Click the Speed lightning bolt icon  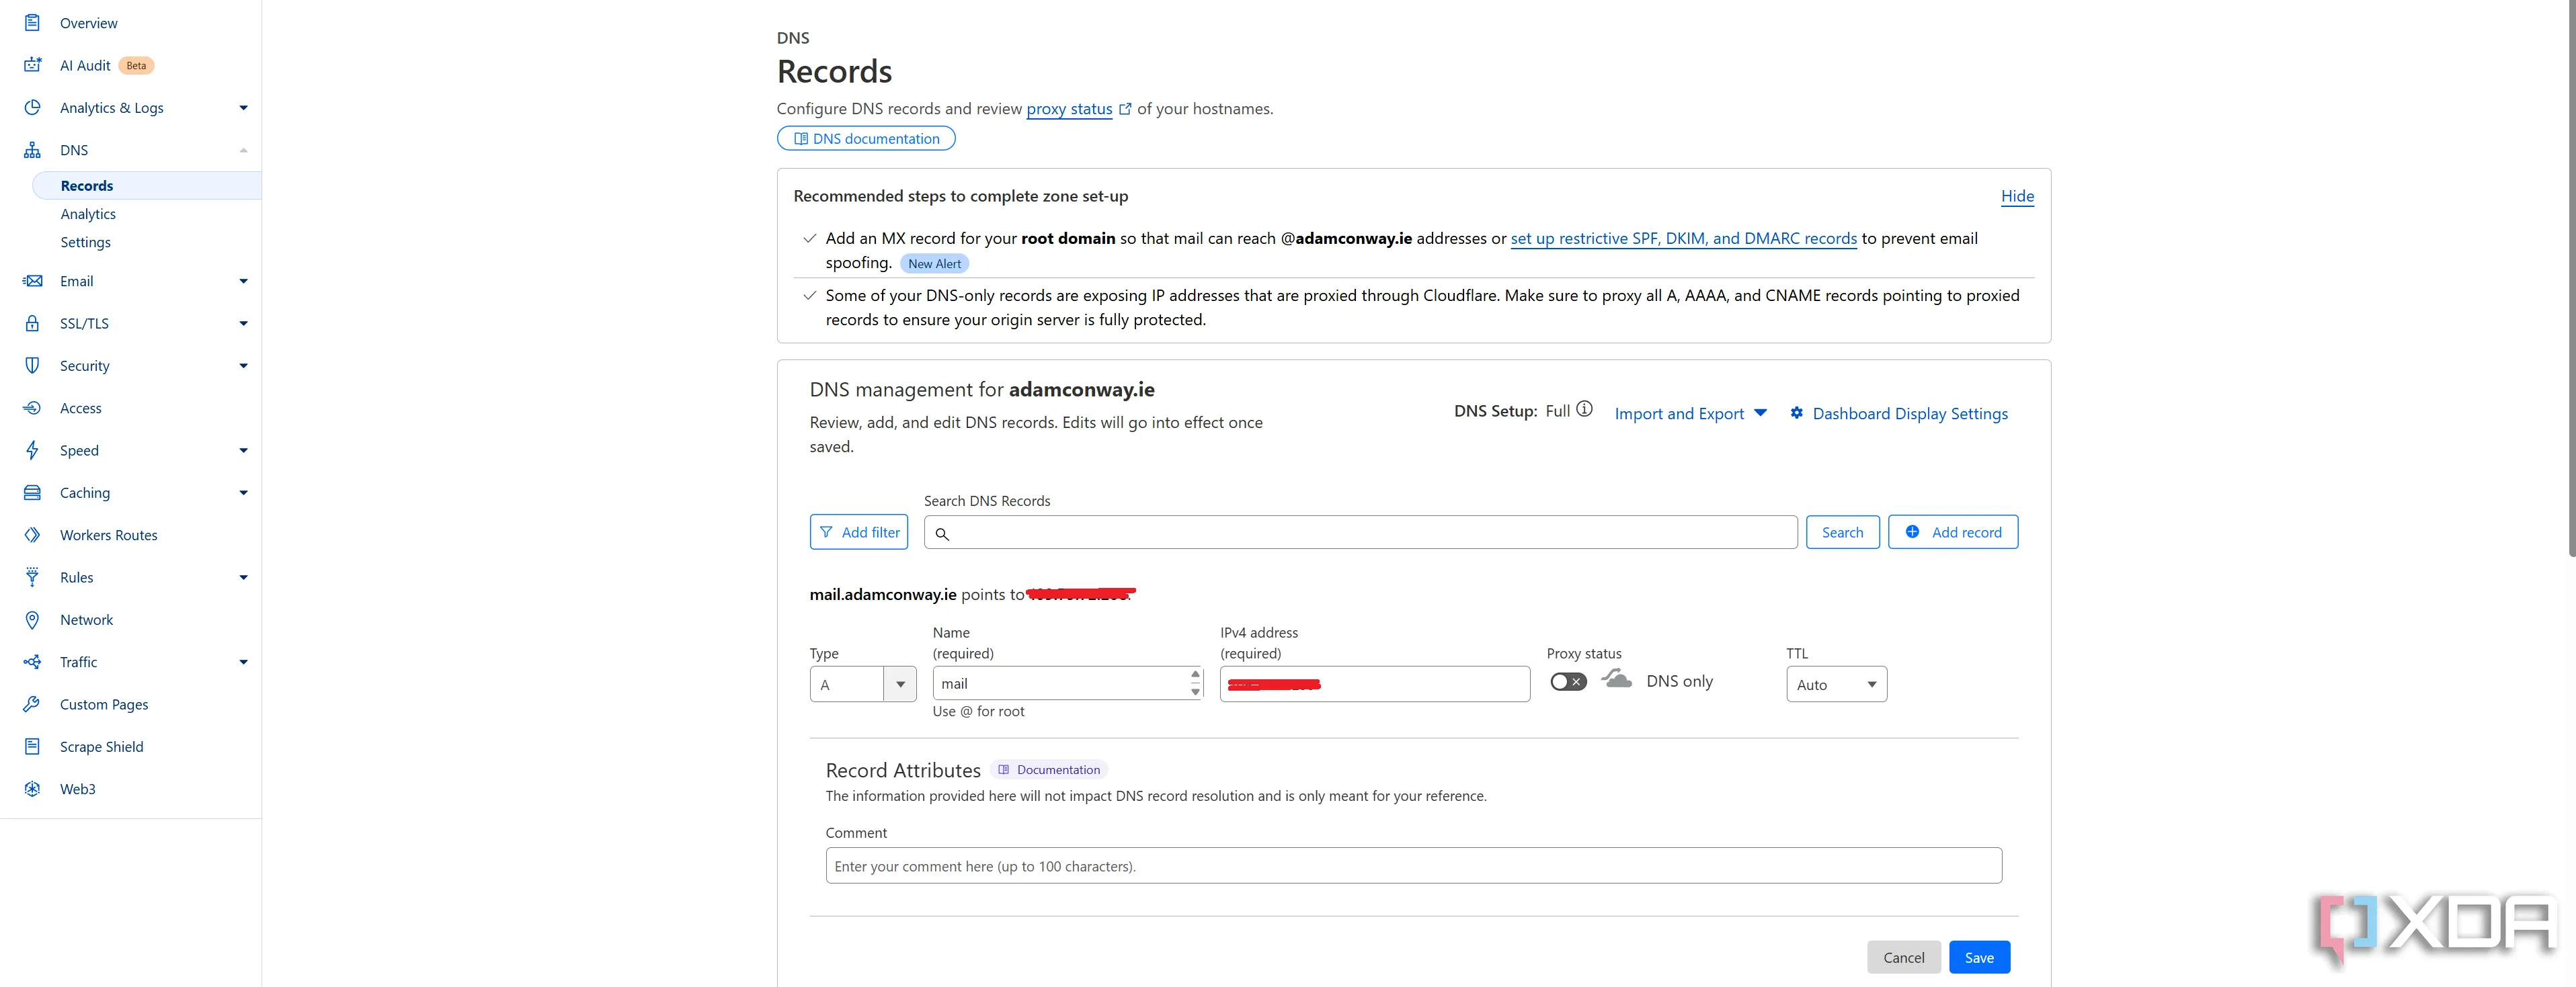point(32,449)
